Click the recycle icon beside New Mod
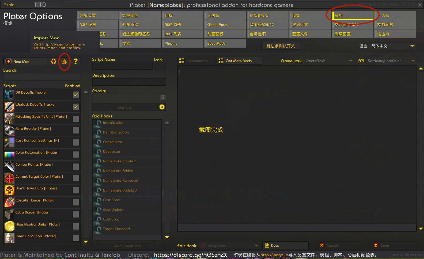424x259 pixels. click(54, 62)
